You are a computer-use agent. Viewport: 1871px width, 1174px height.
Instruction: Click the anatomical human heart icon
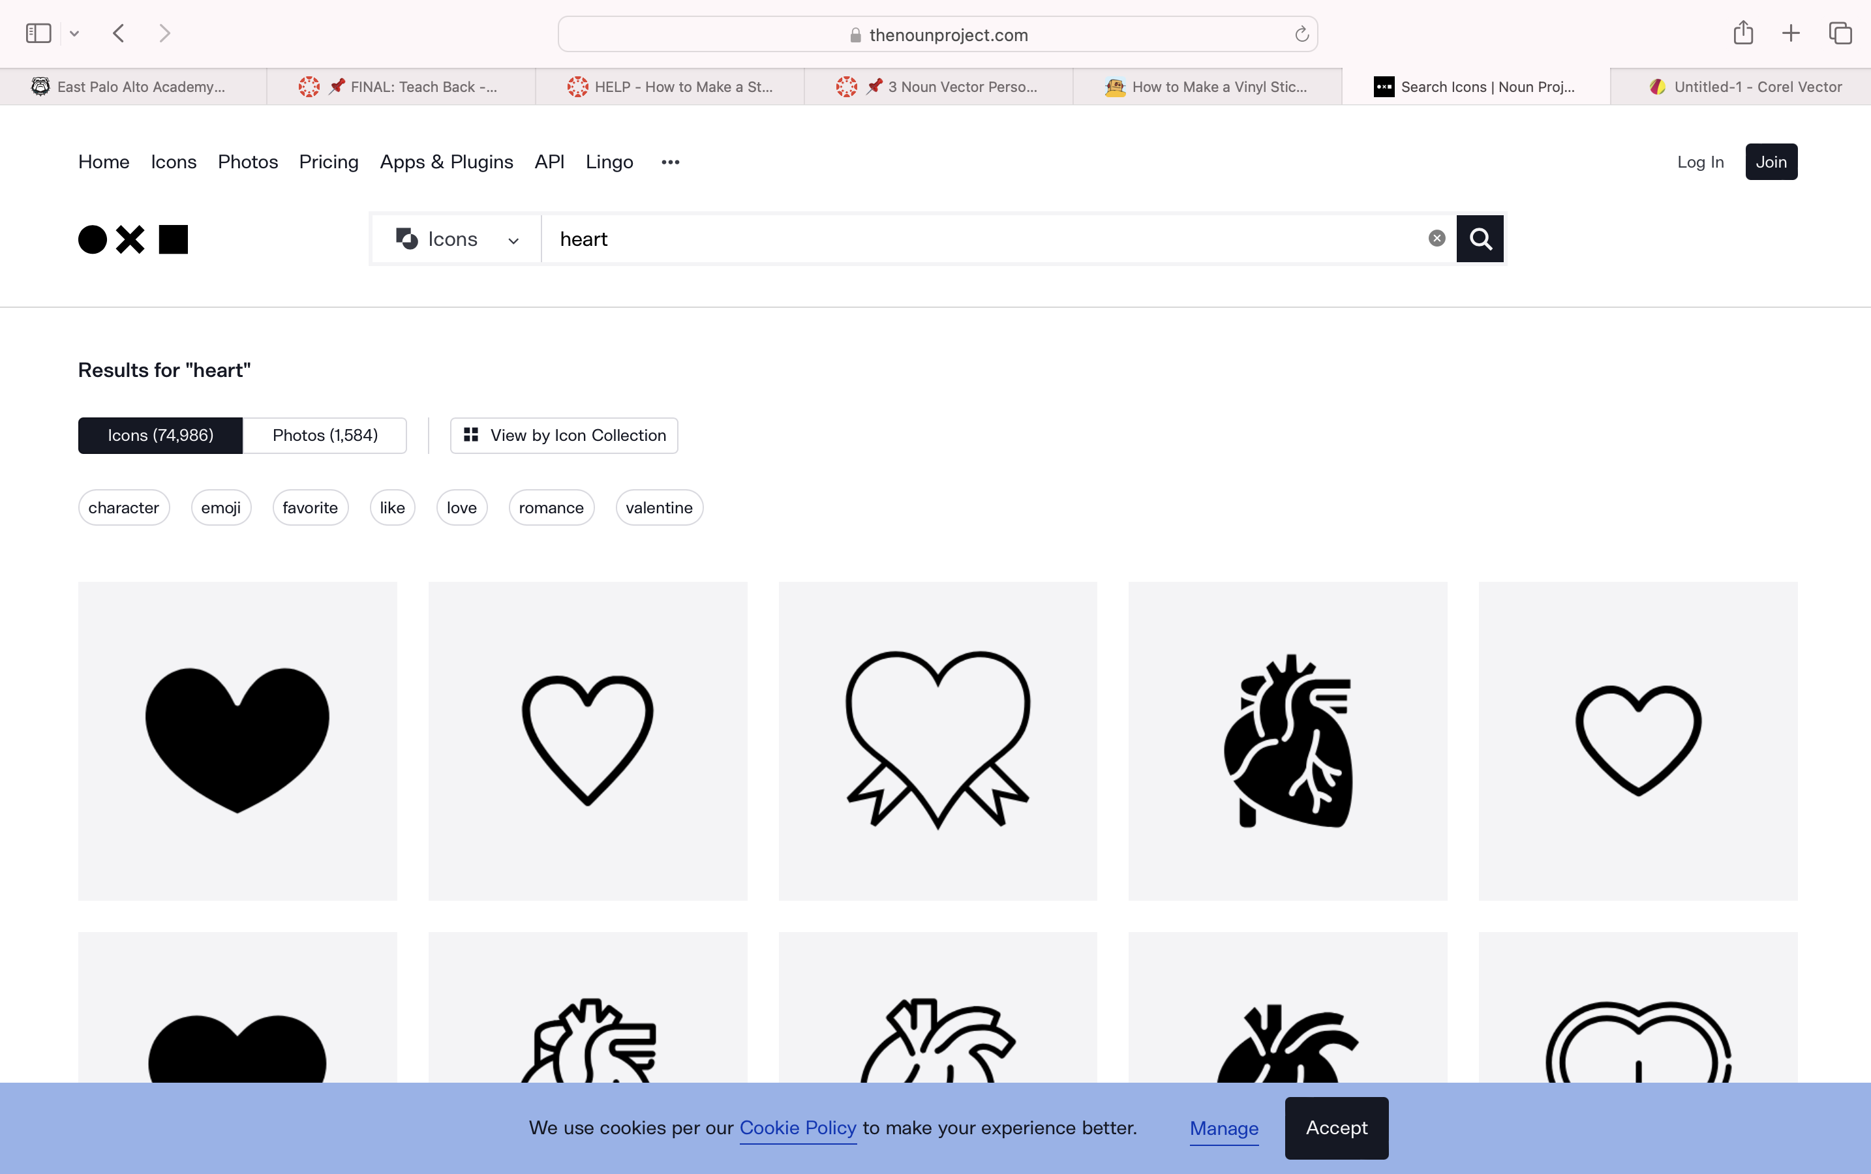pyautogui.click(x=1286, y=740)
